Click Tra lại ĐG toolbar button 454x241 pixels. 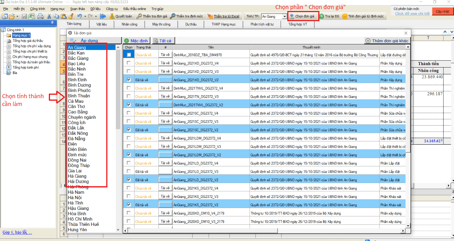pyautogui.click(x=329, y=16)
